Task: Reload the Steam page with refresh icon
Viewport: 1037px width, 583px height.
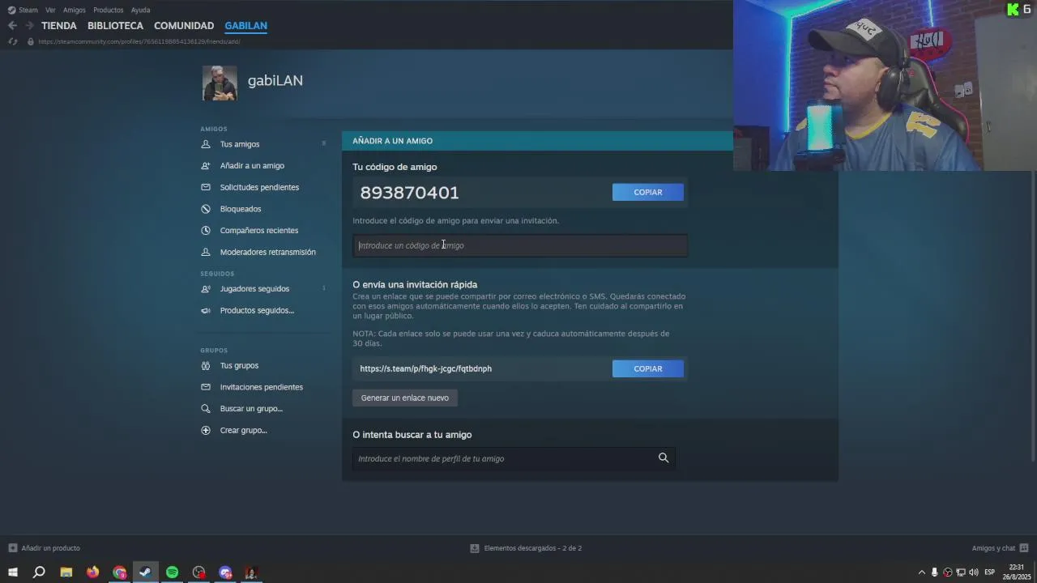Action: [12, 41]
